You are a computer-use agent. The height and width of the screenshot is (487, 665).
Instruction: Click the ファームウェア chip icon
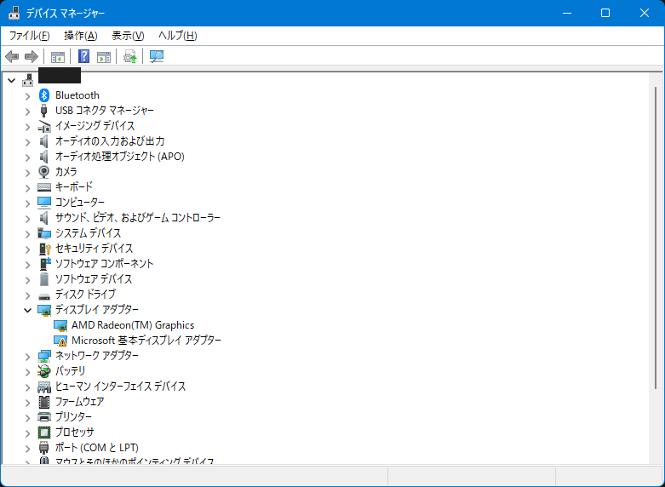[44, 402]
